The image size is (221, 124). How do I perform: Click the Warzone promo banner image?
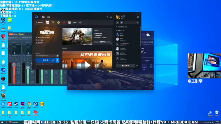tap(77, 36)
